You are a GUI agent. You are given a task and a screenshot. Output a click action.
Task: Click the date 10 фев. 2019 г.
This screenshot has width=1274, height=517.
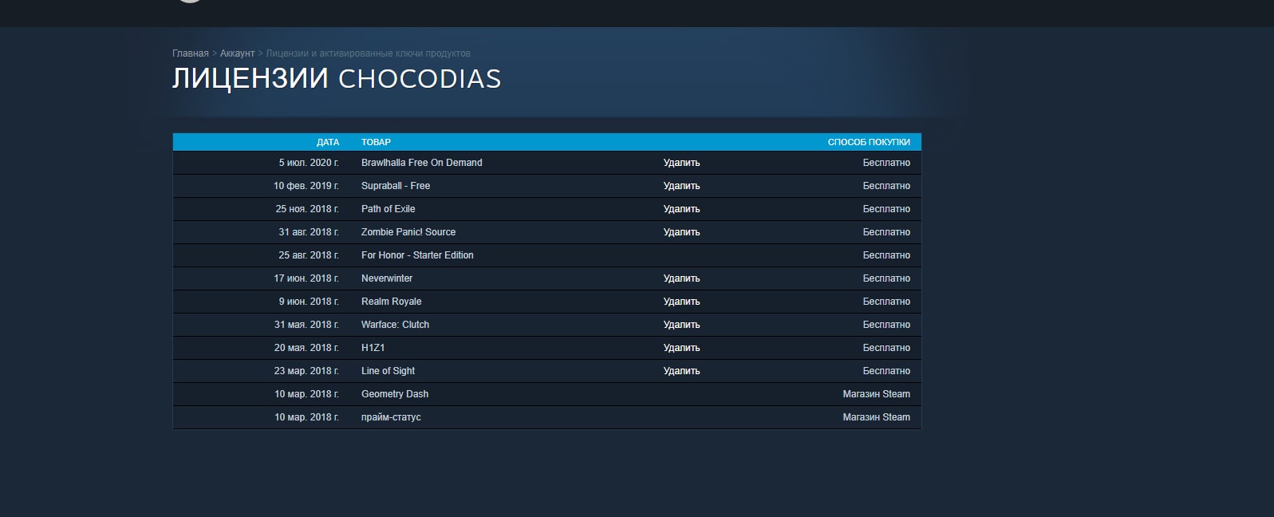[306, 186]
